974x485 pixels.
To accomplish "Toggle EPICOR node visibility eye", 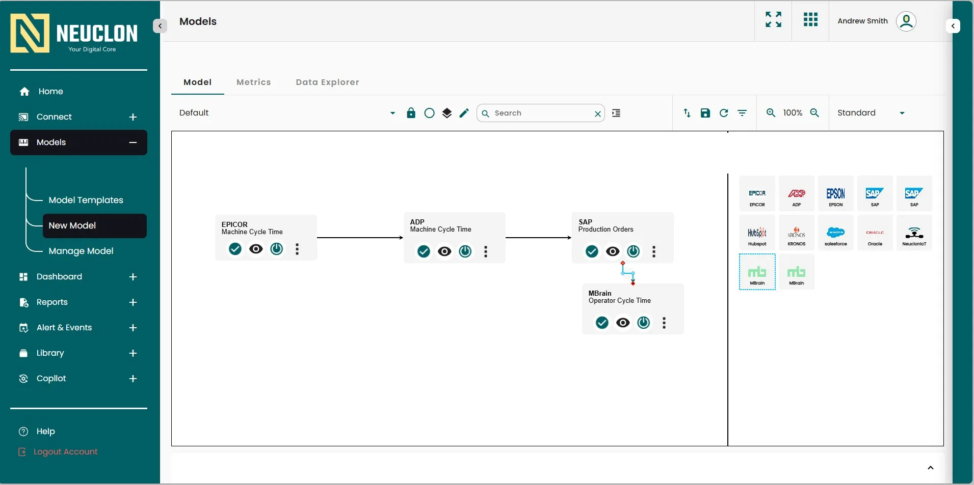I will coord(256,249).
